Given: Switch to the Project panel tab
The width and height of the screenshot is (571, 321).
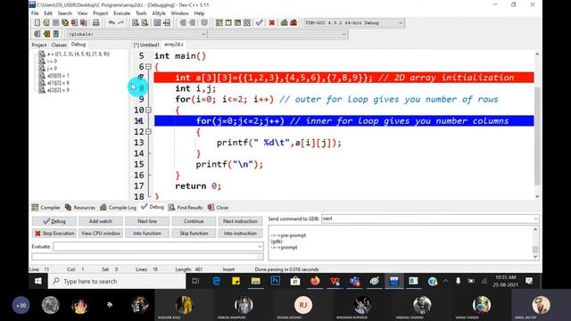Looking at the screenshot, I should [x=39, y=45].
